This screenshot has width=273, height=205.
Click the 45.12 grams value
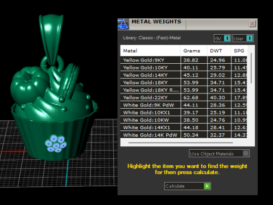(x=191, y=75)
